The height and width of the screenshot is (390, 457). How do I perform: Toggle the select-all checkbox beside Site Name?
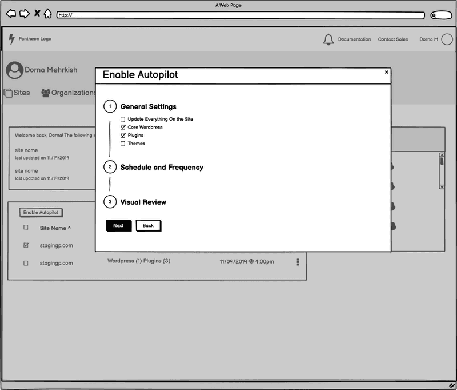[26, 227]
